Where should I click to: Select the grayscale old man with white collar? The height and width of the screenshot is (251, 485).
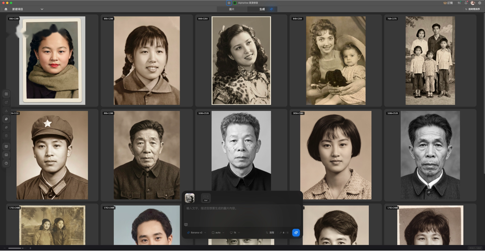coord(430,155)
